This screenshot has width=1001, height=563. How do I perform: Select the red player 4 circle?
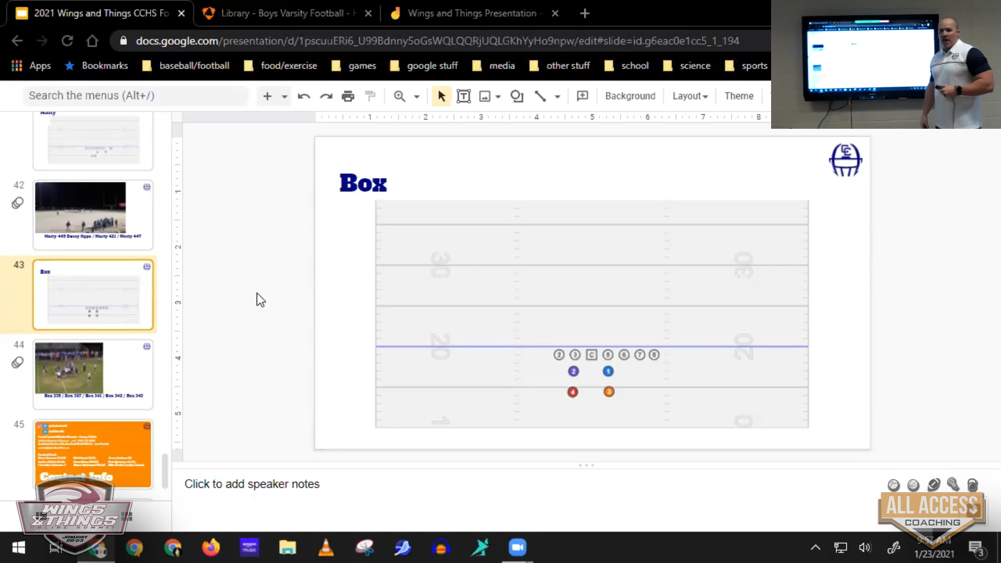[572, 391]
